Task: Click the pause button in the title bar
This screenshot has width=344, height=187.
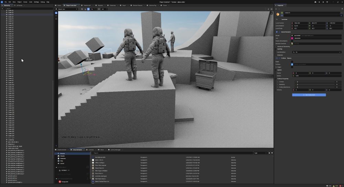Action: pyautogui.click(x=323, y=2)
